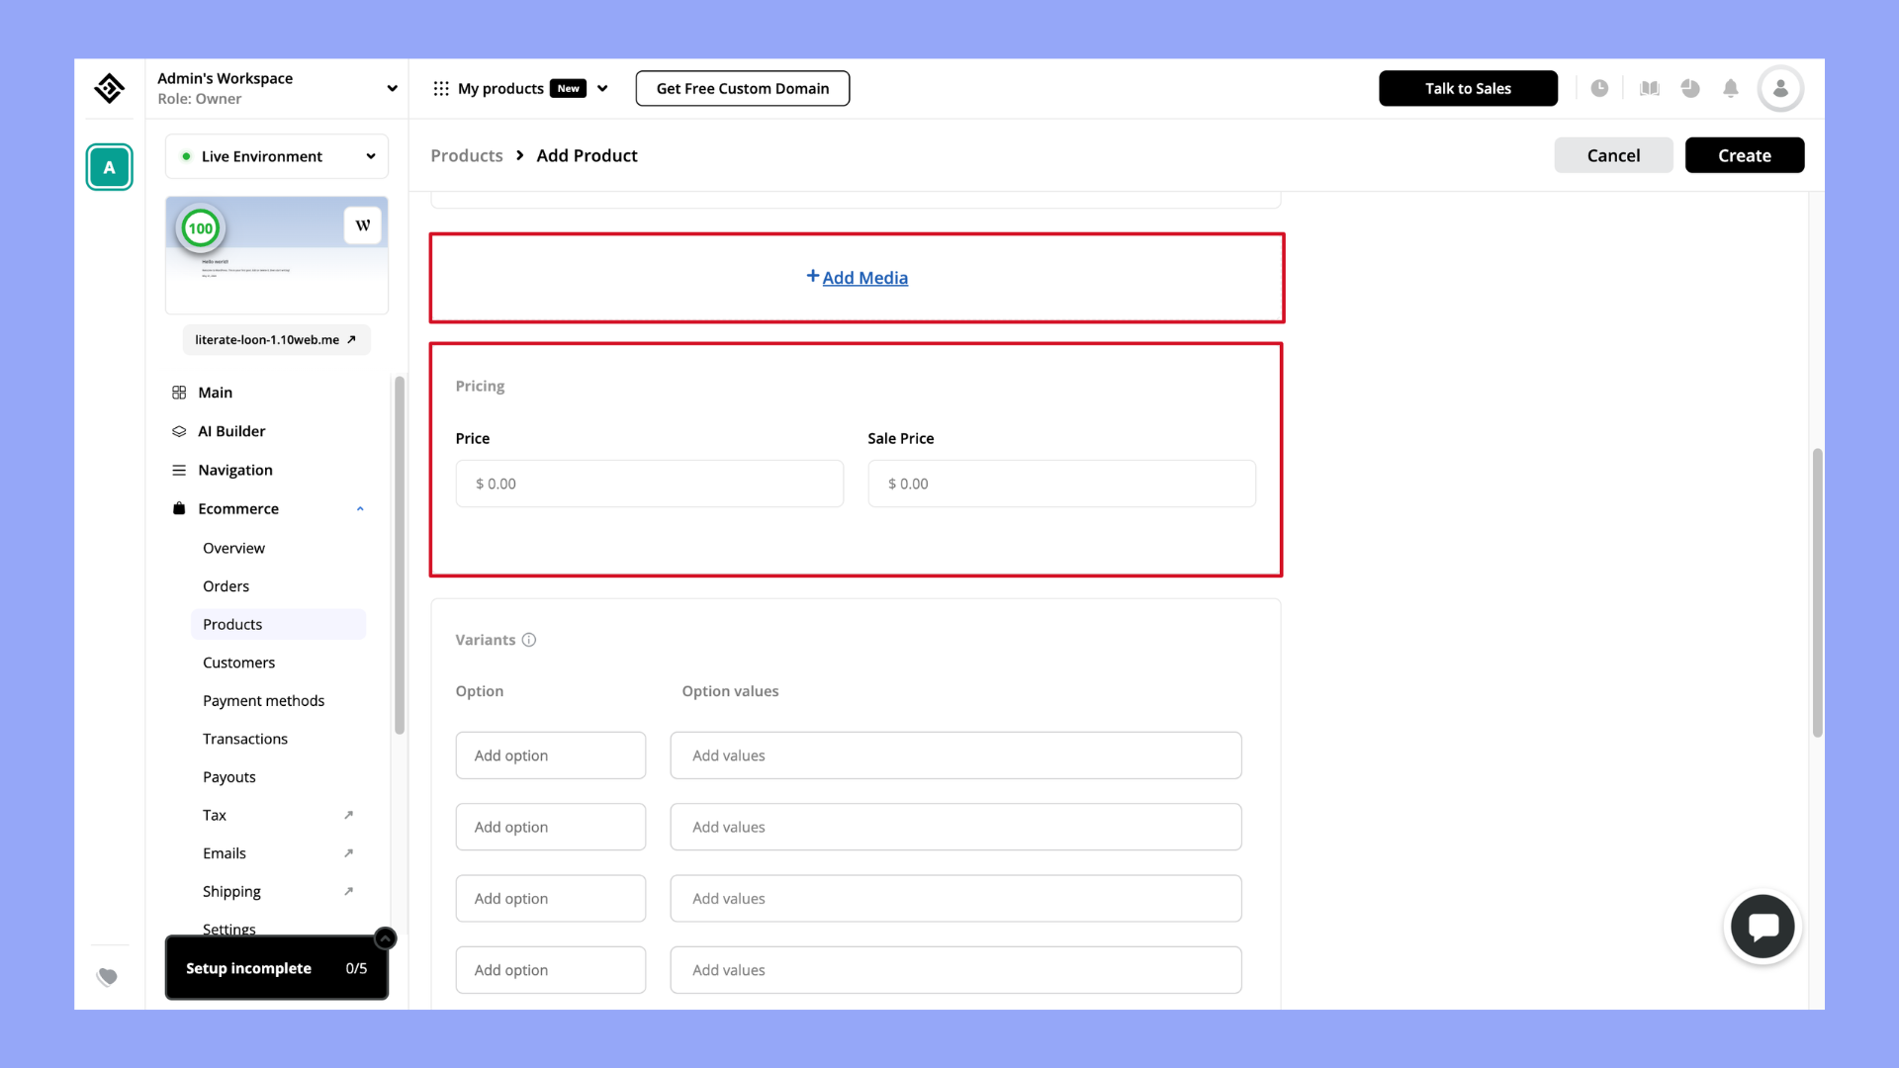The width and height of the screenshot is (1899, 1068).
Task: Open the notifications bell icon
Action: [1730, 88]
